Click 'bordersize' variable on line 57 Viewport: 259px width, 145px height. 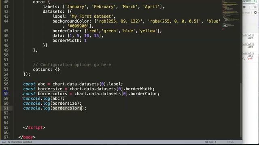pos(50,89)
